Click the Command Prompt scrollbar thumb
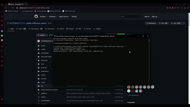This screenshot has width=190, height=107. pyautogui.click(x=149, y=40)
